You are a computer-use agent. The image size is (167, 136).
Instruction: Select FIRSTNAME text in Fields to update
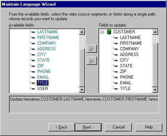(x=131, y=43)
